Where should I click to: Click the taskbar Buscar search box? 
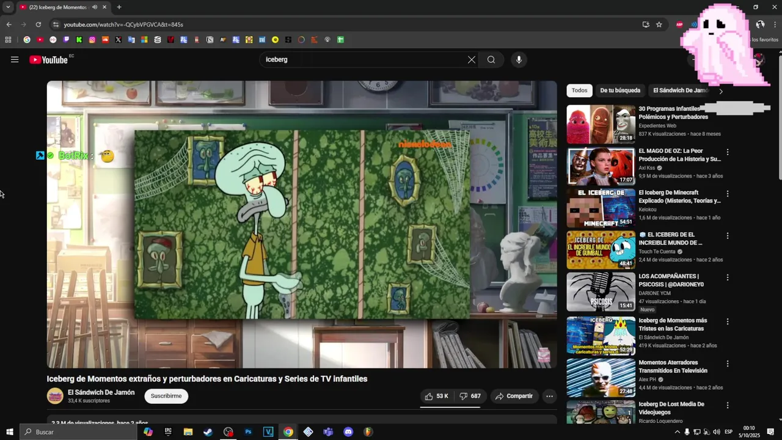click(x=78, y=432)
